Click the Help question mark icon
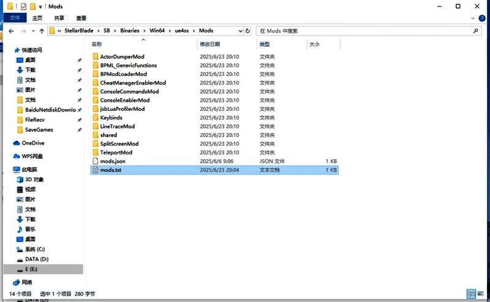 (483, 18)
